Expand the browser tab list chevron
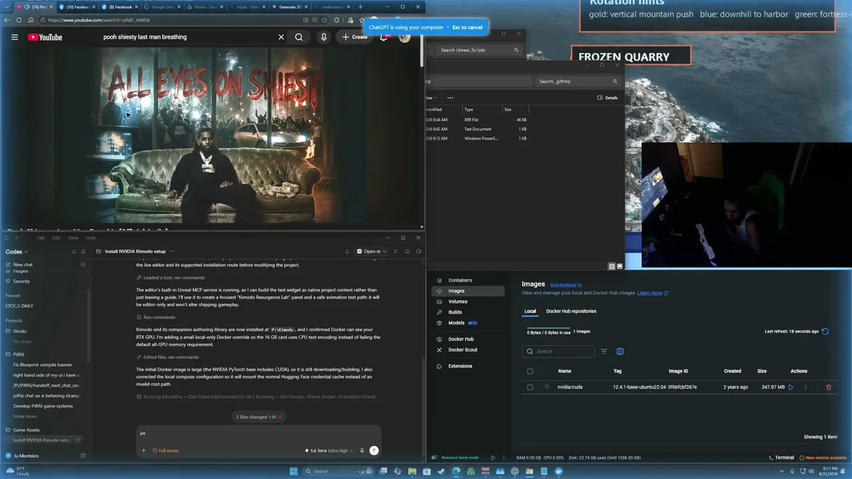The height and width of the screenshot is (479, 852). [x=8, y=7]
